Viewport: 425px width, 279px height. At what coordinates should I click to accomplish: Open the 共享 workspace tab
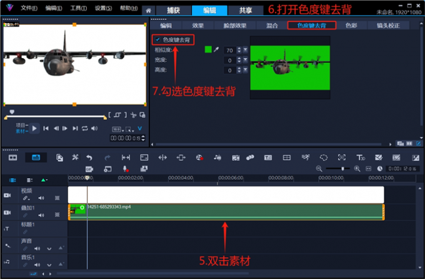point(241,11)
